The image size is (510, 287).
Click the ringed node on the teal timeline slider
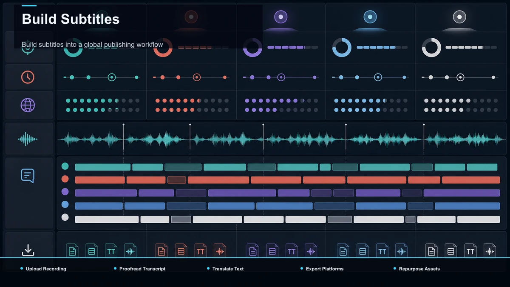[112, 77]
